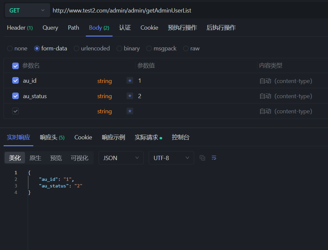
Task: Open the GET request method dropdown
Action: tap(27, 10)
